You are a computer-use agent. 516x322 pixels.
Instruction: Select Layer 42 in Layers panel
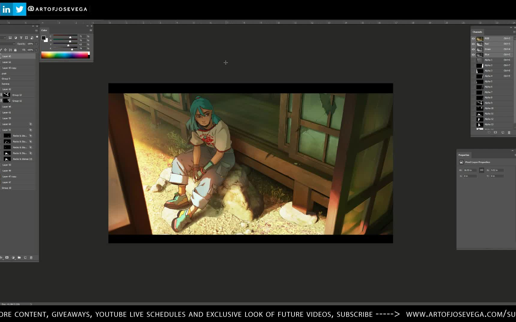tap(18, 56)
